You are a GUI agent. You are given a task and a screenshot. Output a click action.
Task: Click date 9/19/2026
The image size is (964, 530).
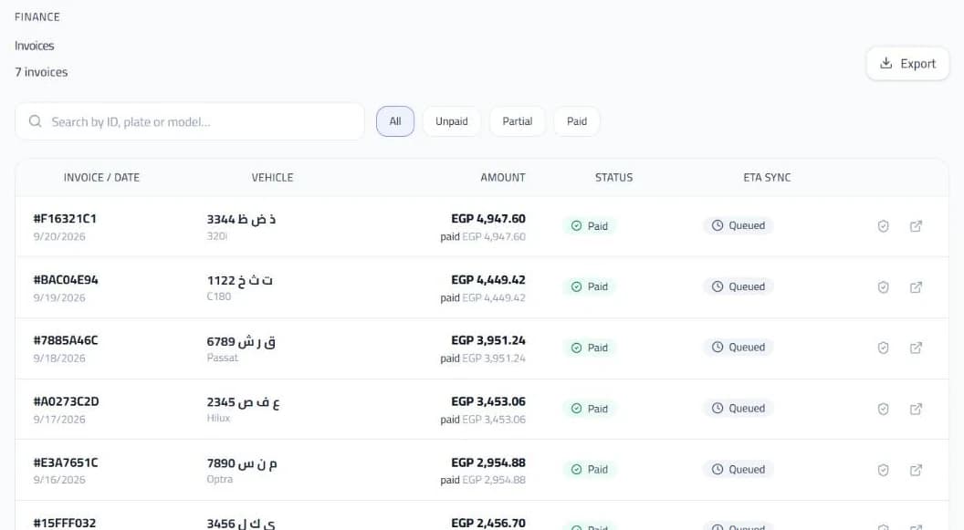click(x=59, y=297)
